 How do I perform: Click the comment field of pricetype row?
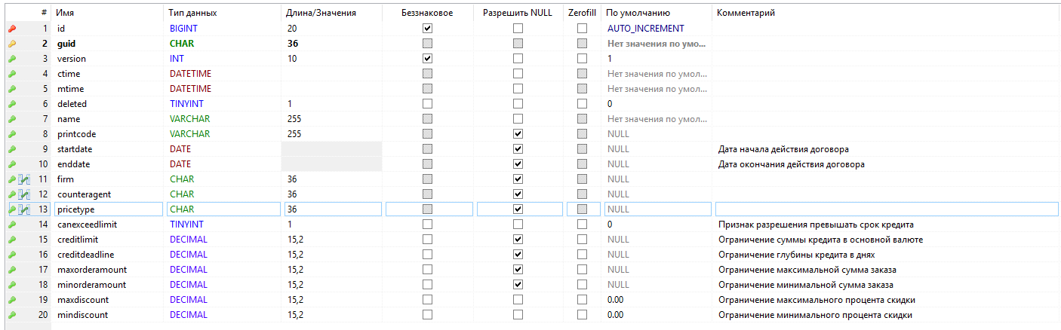[884, 209]
